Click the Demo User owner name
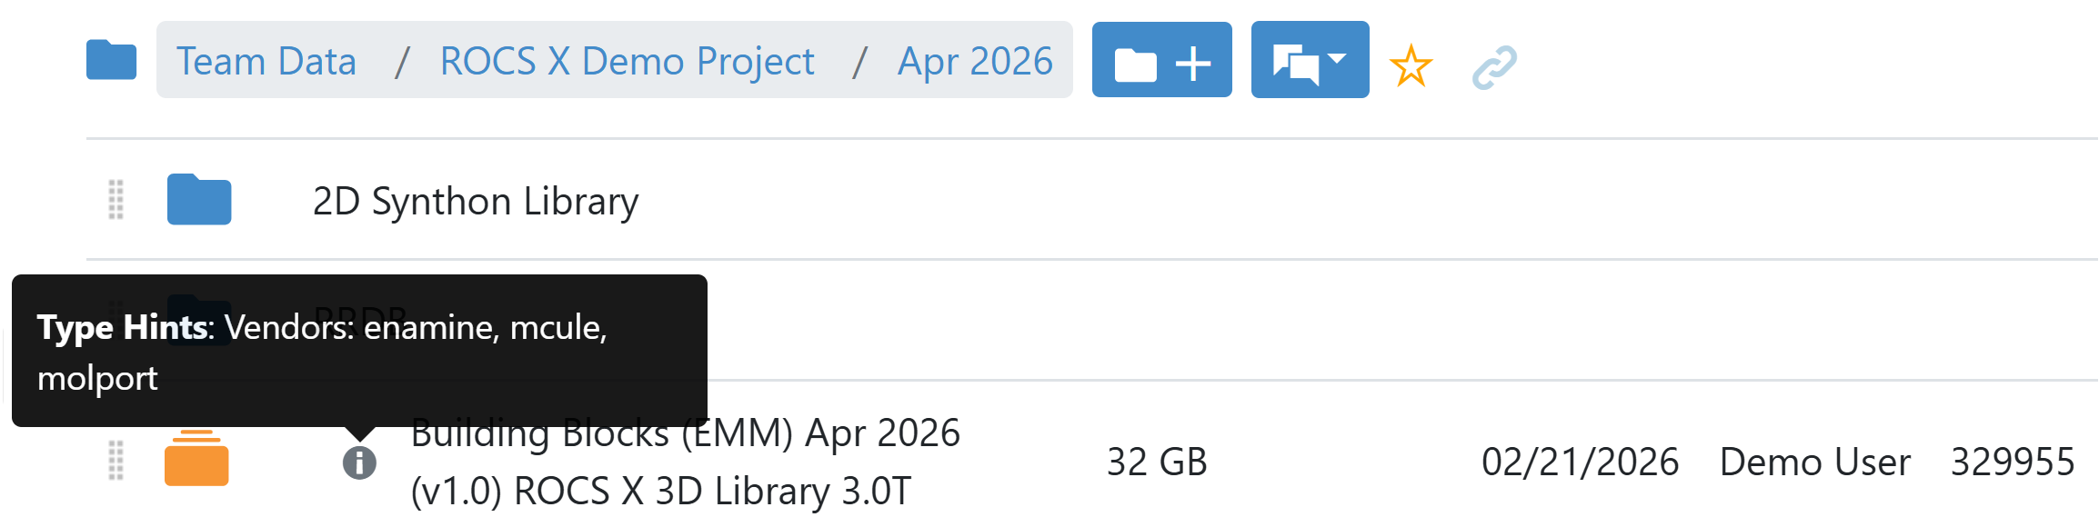The width and height of the screenshot is (2099, 527). coord(1814,462)
